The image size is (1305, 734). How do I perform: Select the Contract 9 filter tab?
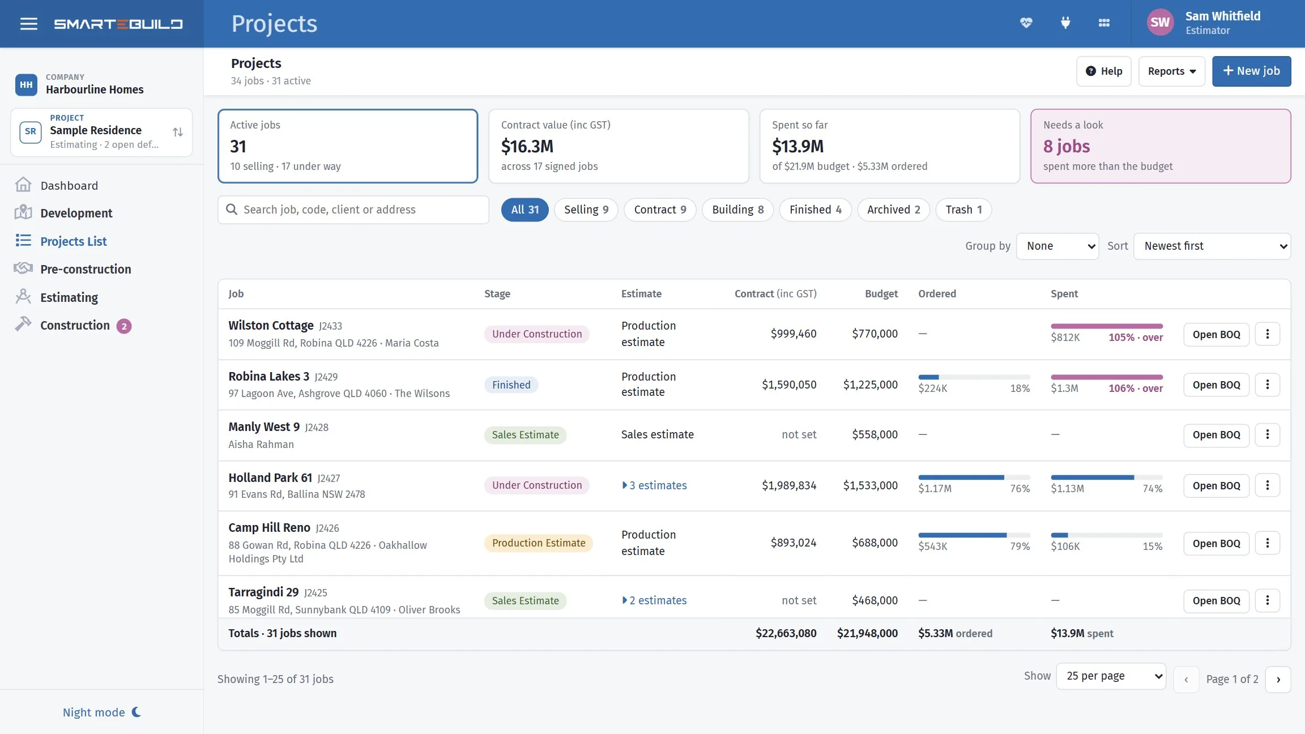660,210
